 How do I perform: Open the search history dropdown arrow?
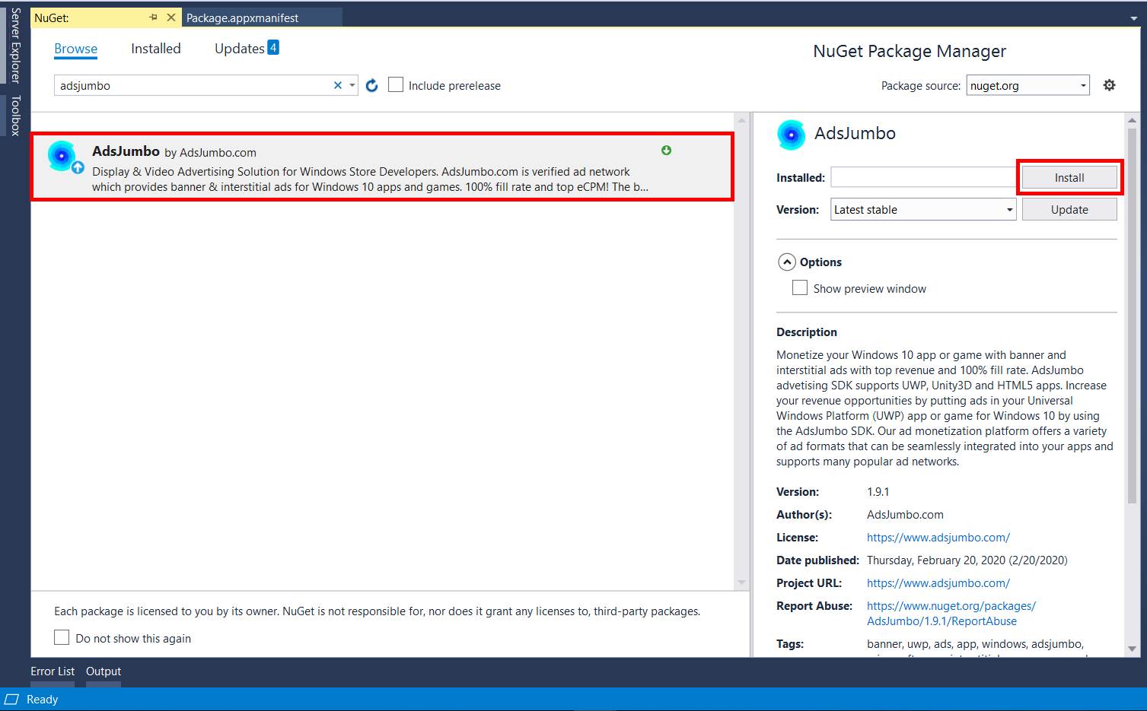click(x=352, y=85)
